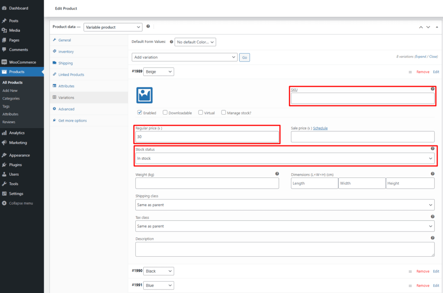Image resolution: width=443 pixels, height=293 pixels.
Task: Open the Inventory tab
Action: pyautogui.click(x=66, y=52)
